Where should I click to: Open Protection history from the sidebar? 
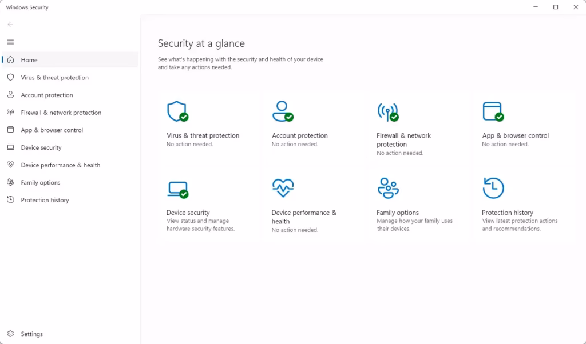coord(70,200)
